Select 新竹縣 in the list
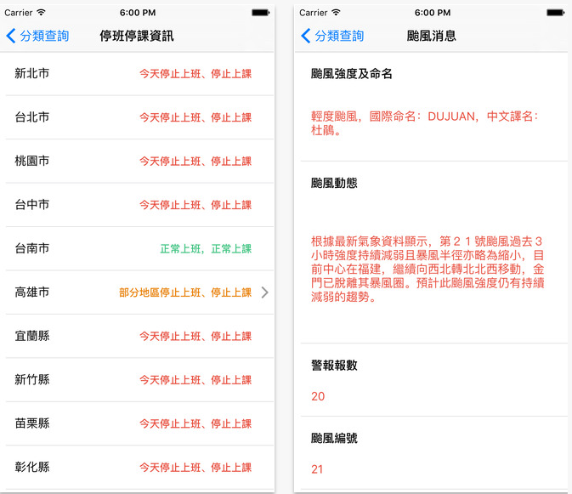Screen dimensions: 572x494 (138, 380)
